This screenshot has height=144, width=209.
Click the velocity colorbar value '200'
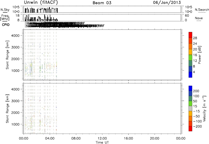(x=196, y=91)
